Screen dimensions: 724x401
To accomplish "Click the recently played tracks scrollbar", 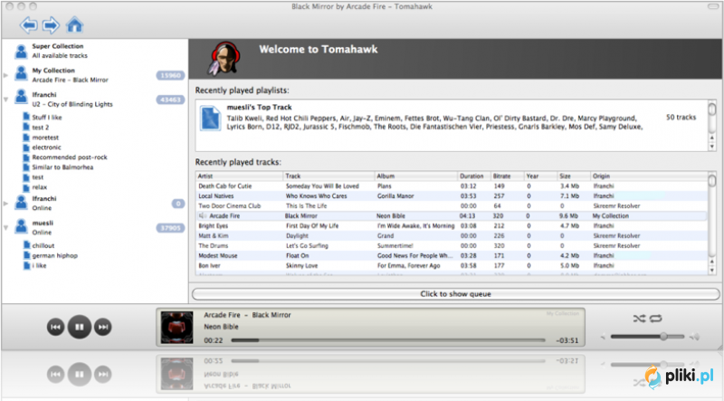I will (712, 224).
